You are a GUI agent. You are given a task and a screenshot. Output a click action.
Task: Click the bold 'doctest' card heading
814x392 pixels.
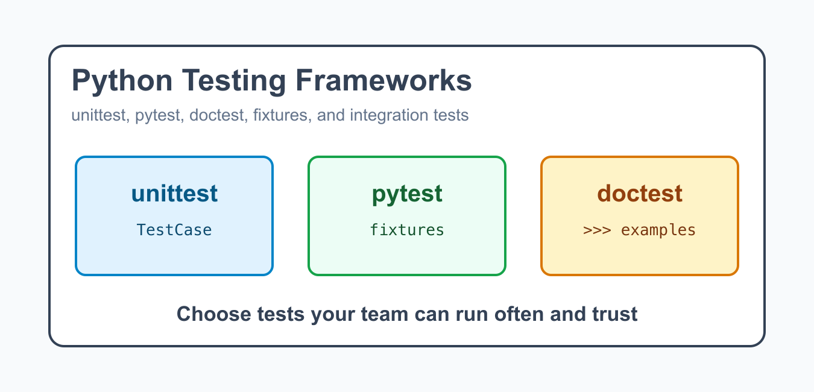tap(640, 194)
